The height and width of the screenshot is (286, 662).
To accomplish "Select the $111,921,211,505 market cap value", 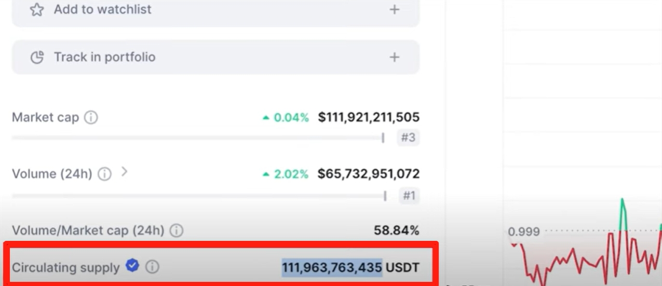I will [x=369, y=117].
